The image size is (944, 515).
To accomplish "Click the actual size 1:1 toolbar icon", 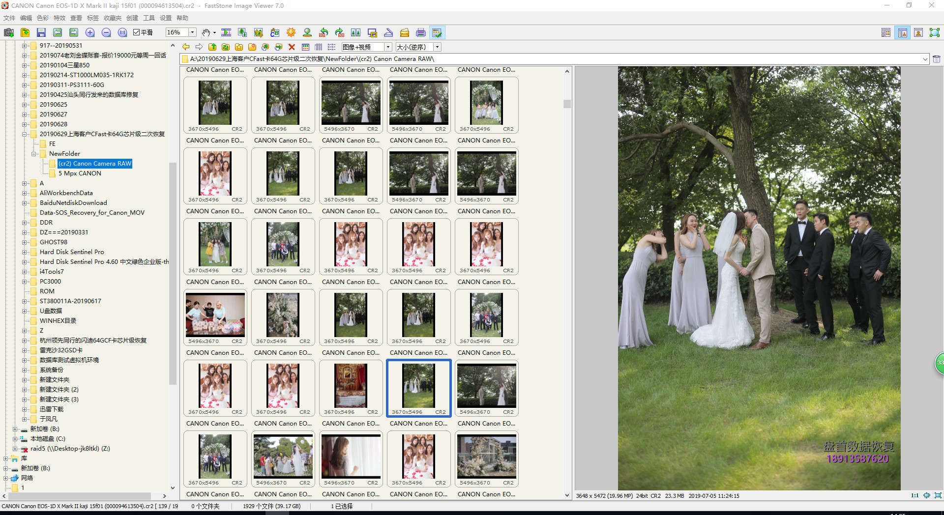I will click(122, 32).
